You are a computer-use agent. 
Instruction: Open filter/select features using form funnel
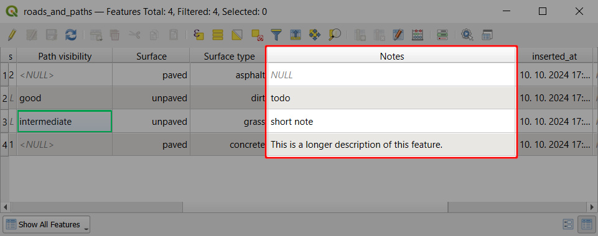pos(276,35)
